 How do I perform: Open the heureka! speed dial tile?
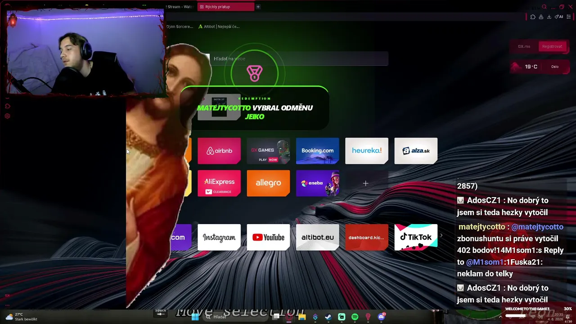367,151
